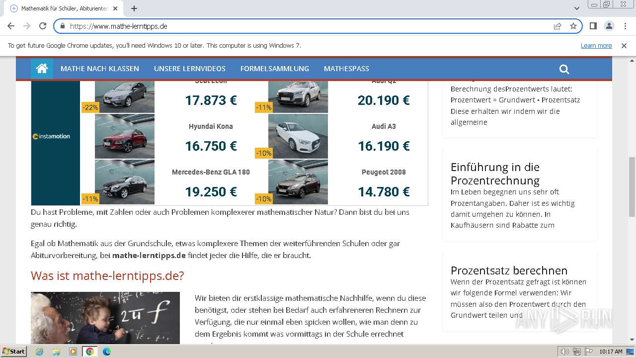This screenshot has height=358, width=636.
Task: Open the Hyundai Kona car thumbnail
Action: (125, 136)
